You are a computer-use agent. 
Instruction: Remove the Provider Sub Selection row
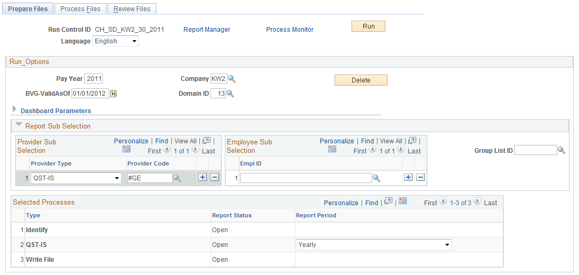215,178
